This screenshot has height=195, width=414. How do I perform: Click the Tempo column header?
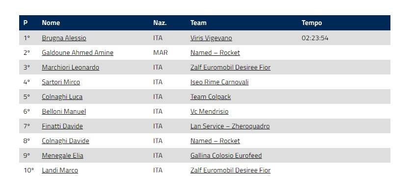click(x=312, y=23)
